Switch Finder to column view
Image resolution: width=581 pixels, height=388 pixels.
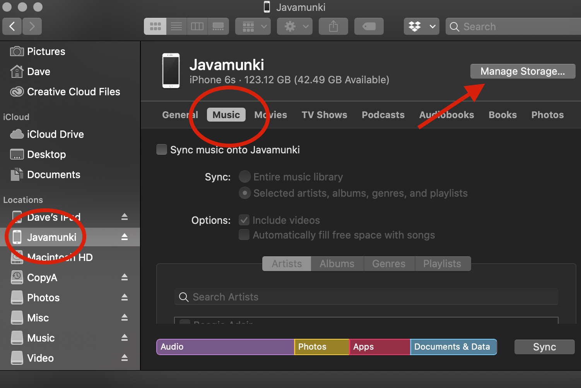point(197,26)
